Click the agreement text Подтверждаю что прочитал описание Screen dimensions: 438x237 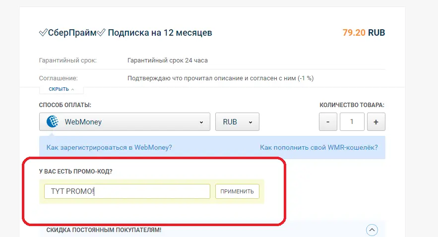click(220, 78)
